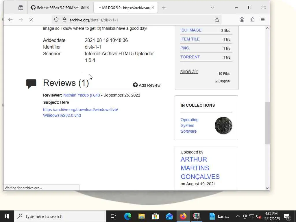Download the TORRENT file
Image resolution: width=296 pixels, height=222 pixels.
[x=190, y=57]
